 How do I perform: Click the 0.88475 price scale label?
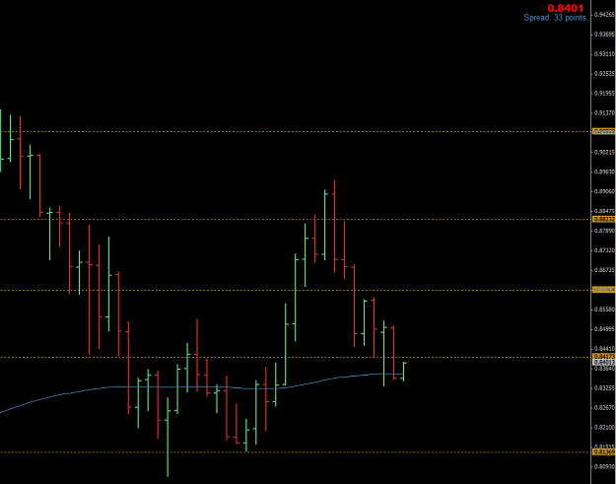[604, 211]
